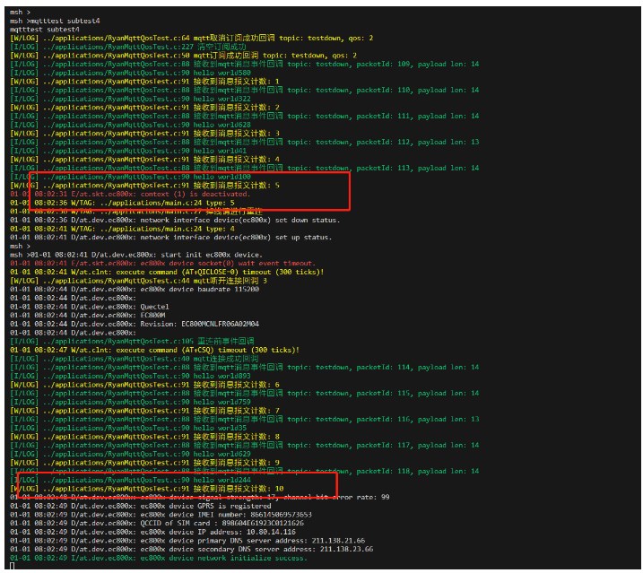643x573 pixels.
Task: Click the 'msh >mqtttest subtest4' command line
Action: tap(55, 21)
